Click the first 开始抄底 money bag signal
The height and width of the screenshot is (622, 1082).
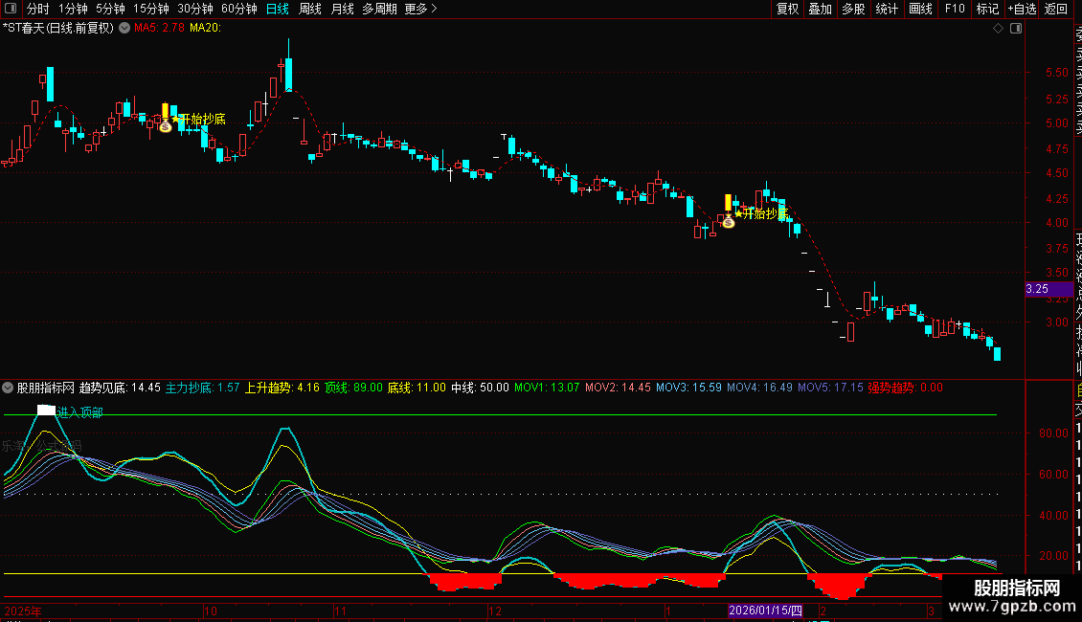[165, 126]
